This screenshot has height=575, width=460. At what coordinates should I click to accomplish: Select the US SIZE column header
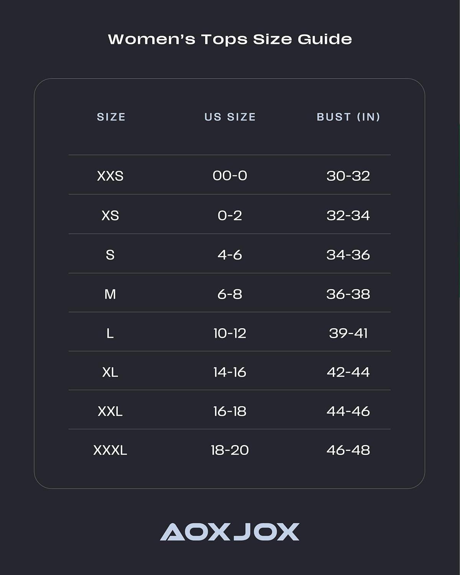230,117
